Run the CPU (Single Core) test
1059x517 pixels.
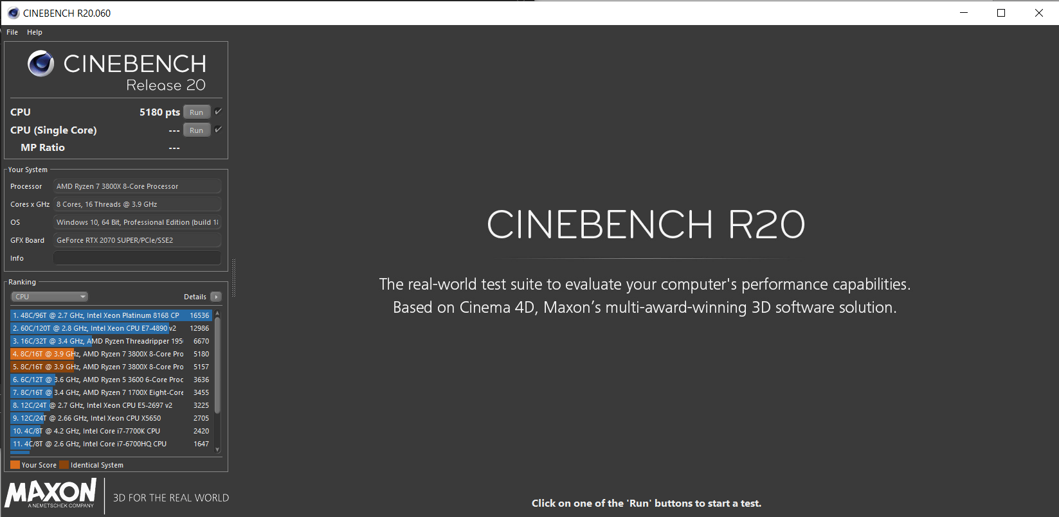[197, 130]
